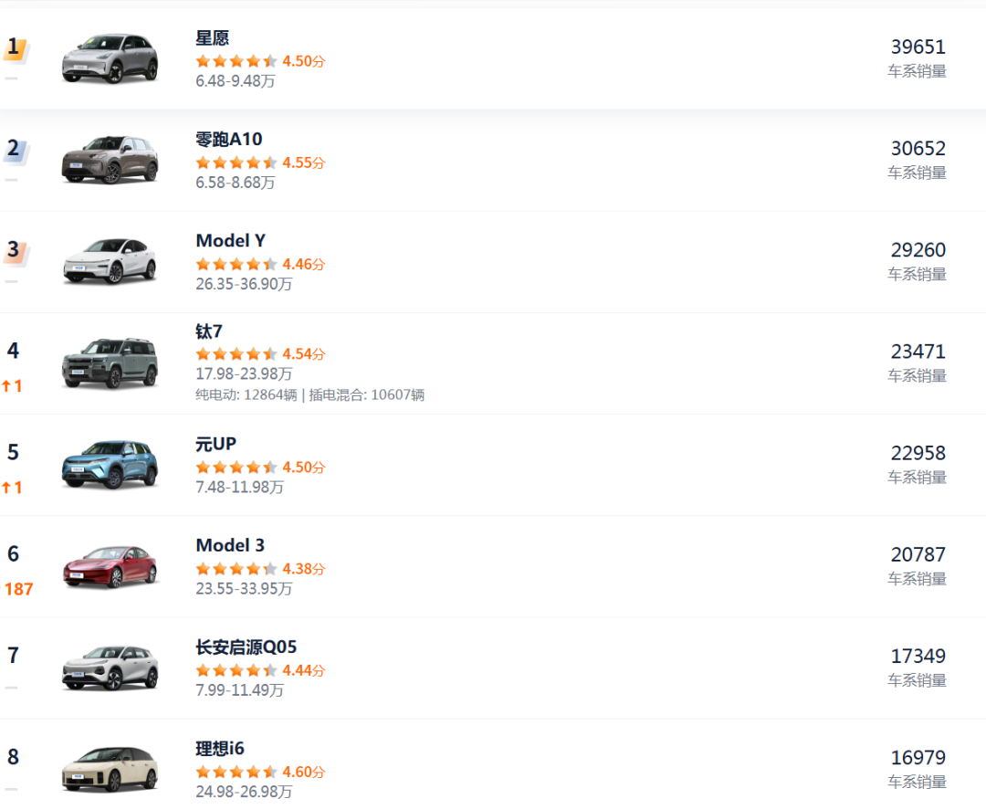Click the price 7.99-11.49万

pyautogui.click(x=239, y=690)
